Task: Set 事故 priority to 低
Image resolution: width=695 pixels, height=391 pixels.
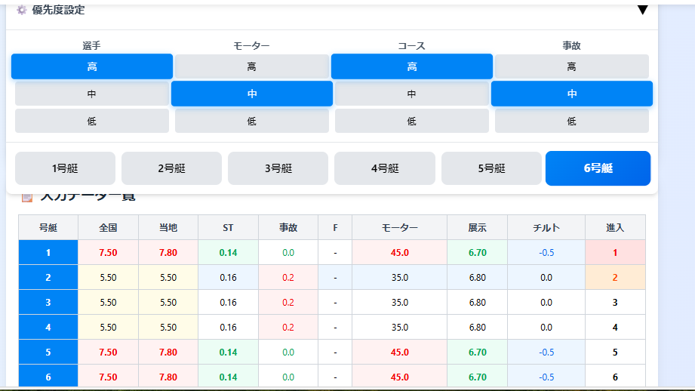Action: [572, 121]
